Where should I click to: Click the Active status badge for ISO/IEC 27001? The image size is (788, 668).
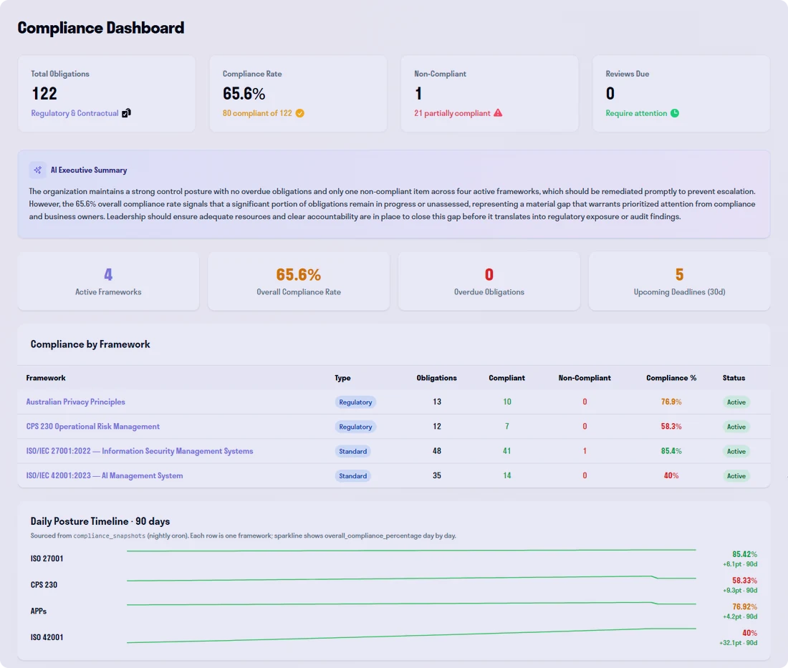[x=736, y=452]
